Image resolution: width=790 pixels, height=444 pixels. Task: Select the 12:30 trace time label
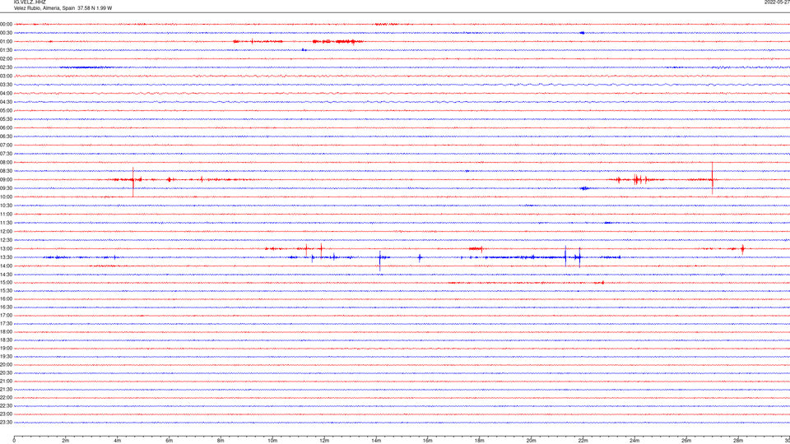pos(6,240)
